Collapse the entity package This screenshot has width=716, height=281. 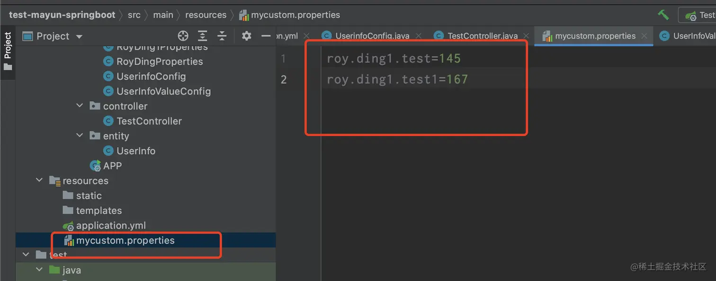coord(80,136)
